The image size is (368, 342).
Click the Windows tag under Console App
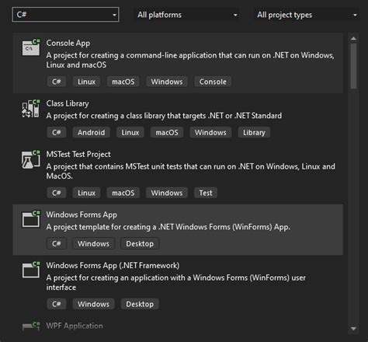pyautogui.click(x=167, y=82)
